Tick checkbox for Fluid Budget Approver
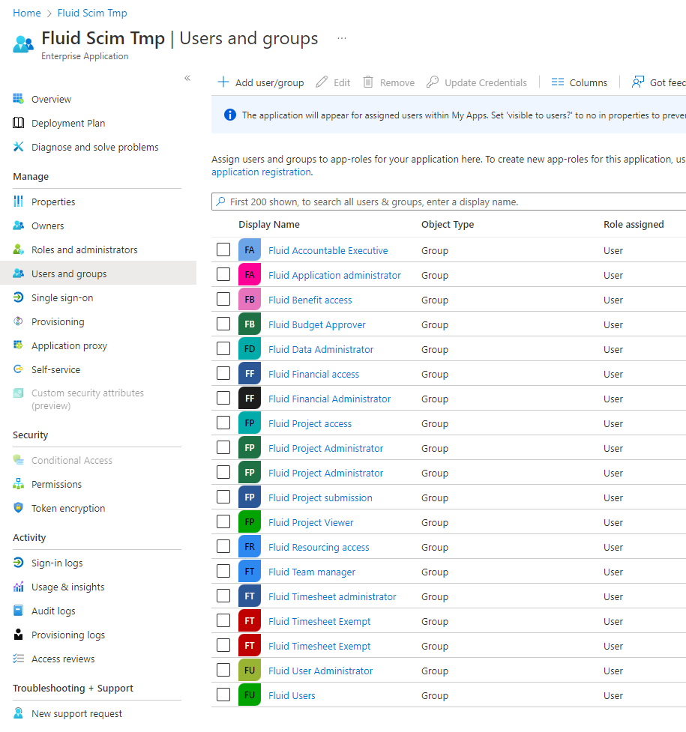This screenshot has width=686, height=732. click(223, 324)
